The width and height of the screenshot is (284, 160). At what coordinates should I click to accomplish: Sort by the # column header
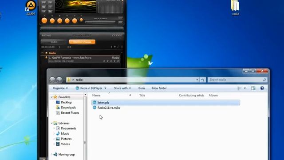130,95
